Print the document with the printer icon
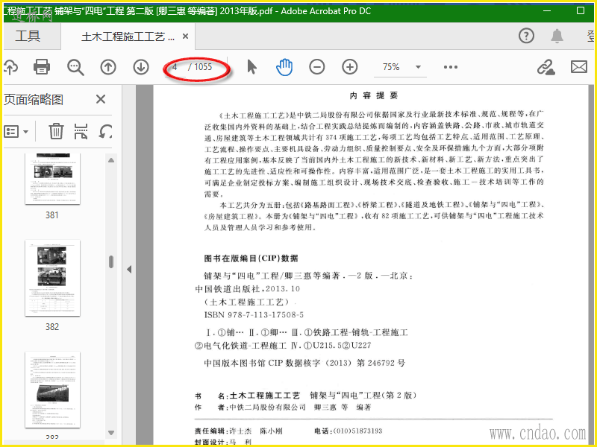 (x=42, y=67)
